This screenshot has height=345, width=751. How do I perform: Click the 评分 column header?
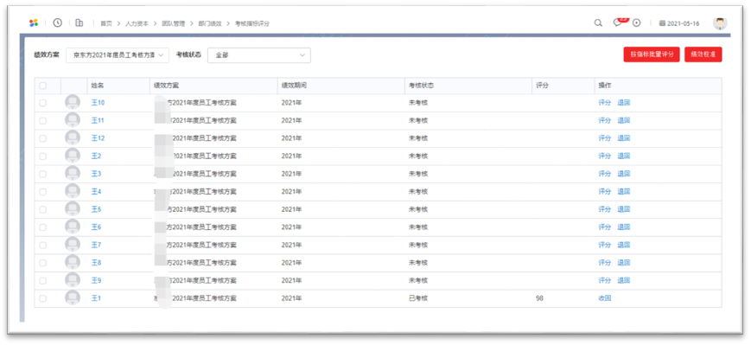click(x=542, y=86)
